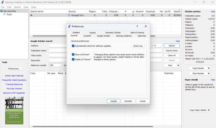216x128 pixels.
Task: Sort by the Source column header
Action: pos(77,11)
